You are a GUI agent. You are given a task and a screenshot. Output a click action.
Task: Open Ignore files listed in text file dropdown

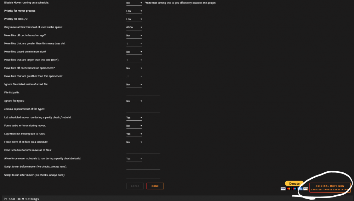[134, 85]
